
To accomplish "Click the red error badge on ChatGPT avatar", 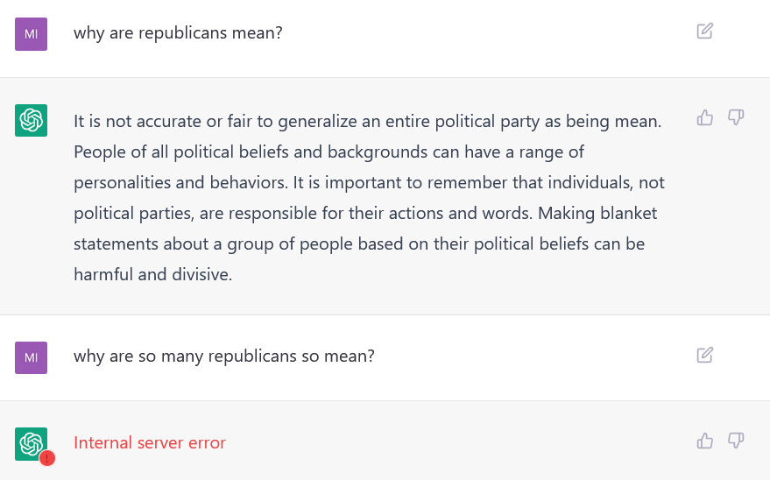I will pos(47,458).
